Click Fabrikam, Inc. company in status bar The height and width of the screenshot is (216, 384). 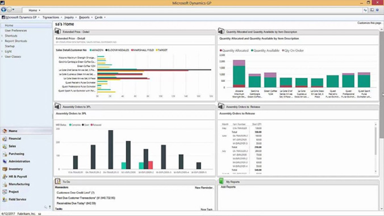click(x=27, y=214)
